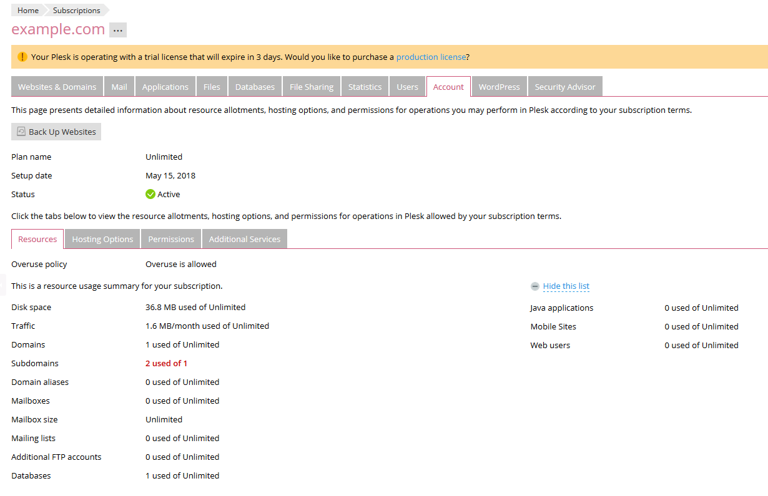This screenshot has width=768, height=496.
Task: Switch to the Mail tab
Action: (x=119, y=87)
